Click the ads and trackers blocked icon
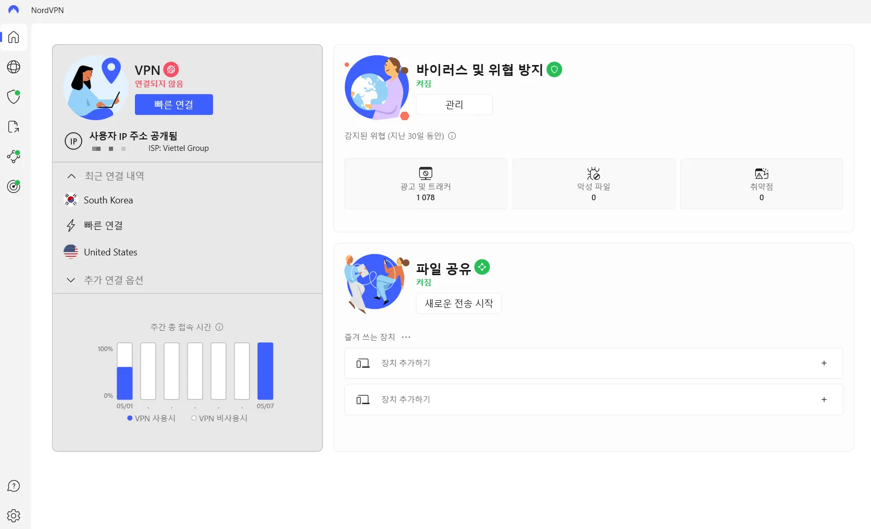The image size is (871, 529). pyautogui.click(x=426, y=173)
